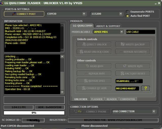Click the CHANGE BT ADR button
Screen dimensions: 162x129
[x=94, y=88]
